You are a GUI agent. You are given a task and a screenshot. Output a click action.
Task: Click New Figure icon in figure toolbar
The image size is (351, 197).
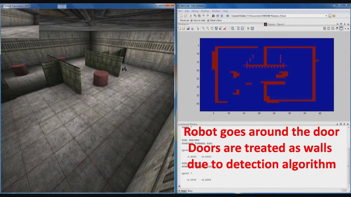click(180, 28)
